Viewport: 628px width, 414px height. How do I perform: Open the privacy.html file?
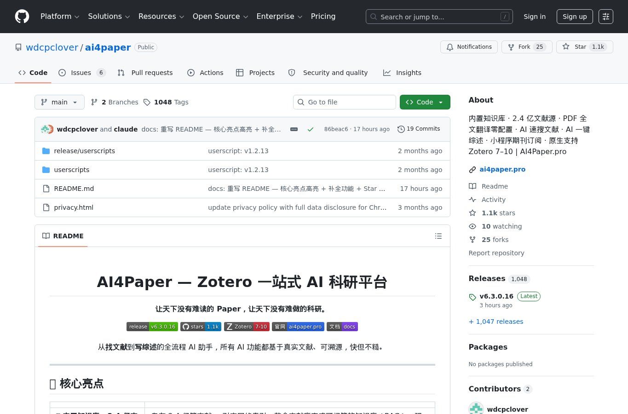[x=74, y=207]
